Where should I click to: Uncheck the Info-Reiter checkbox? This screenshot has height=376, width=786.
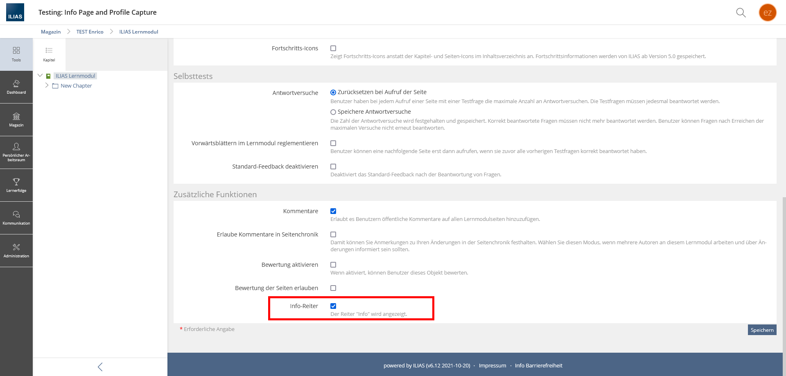click(x=333, y=306)
